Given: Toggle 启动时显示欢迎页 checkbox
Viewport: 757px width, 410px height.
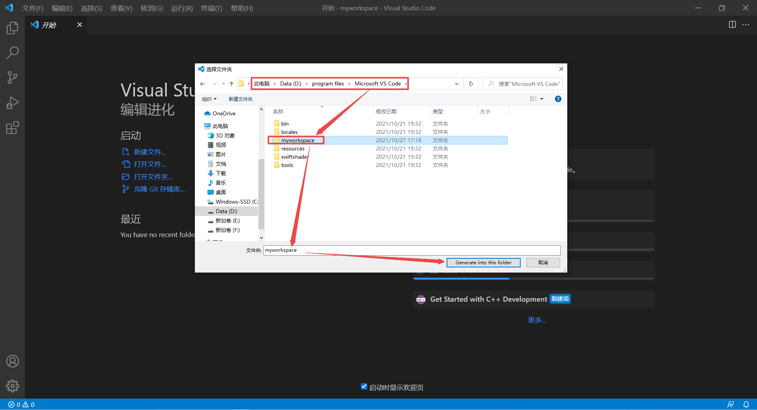Looking at the screenshot, I should [364, 386].
